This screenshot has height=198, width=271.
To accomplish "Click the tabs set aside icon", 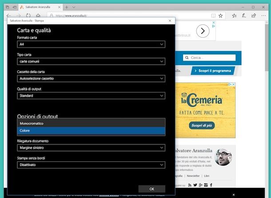I will 7,7.
